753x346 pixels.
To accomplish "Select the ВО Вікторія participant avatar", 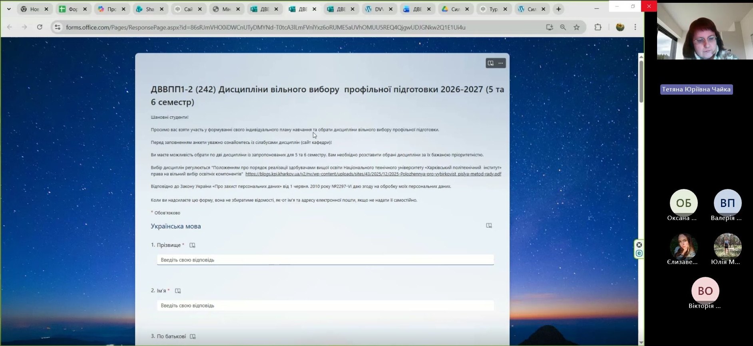I will [705, 290].
